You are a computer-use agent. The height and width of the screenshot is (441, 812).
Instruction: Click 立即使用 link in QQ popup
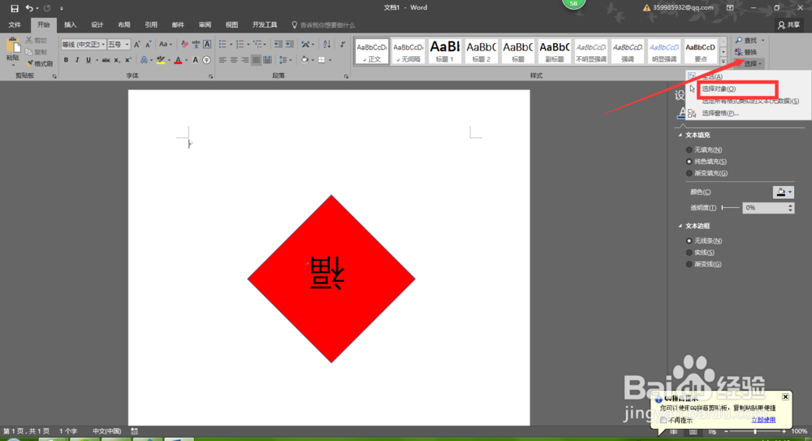coord(763,420)
